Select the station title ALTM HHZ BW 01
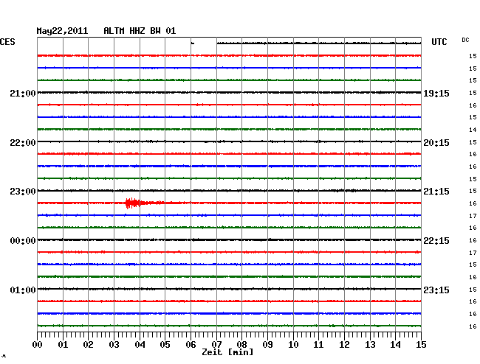 click(140, 31)
